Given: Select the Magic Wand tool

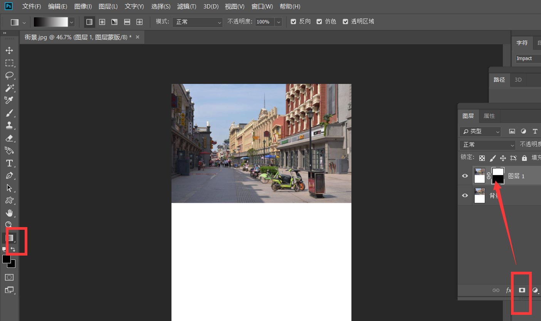Looking at the screenshot, I should pyautogui.click(x=9, y=88).
